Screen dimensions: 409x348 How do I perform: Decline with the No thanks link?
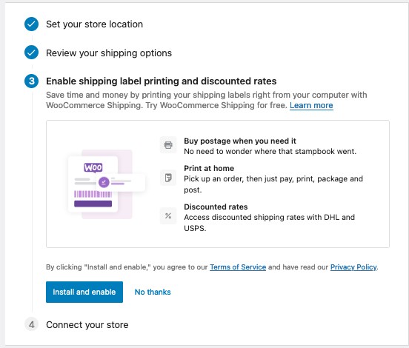point(153,292)
